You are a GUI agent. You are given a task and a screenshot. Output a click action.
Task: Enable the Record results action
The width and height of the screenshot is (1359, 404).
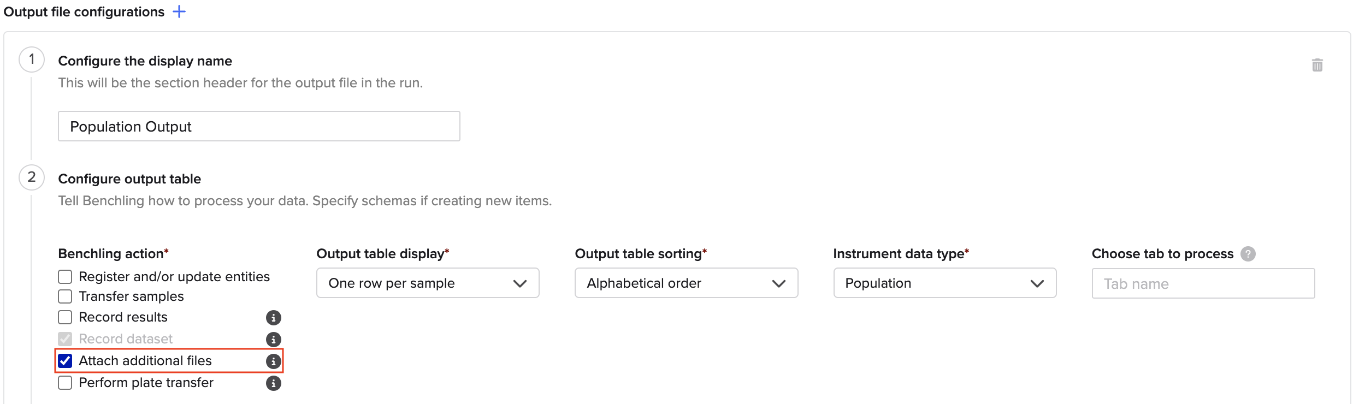(x=64, y=317)
